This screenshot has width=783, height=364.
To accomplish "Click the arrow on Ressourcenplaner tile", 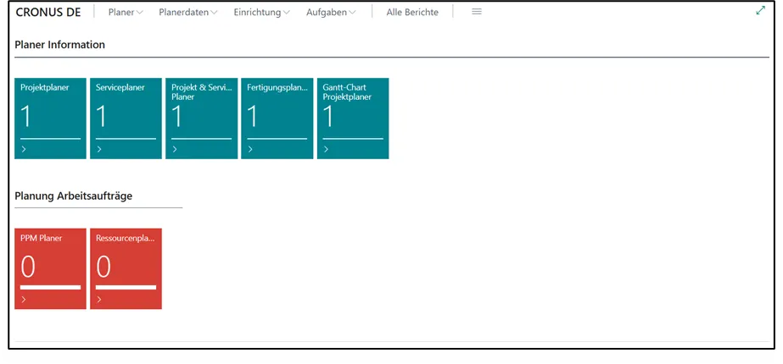I will click(99, 300).
